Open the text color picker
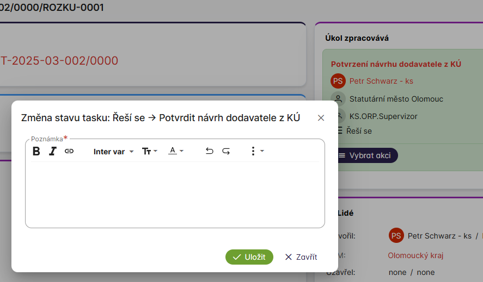Viewport: 483px width, 282px height. 175,151
